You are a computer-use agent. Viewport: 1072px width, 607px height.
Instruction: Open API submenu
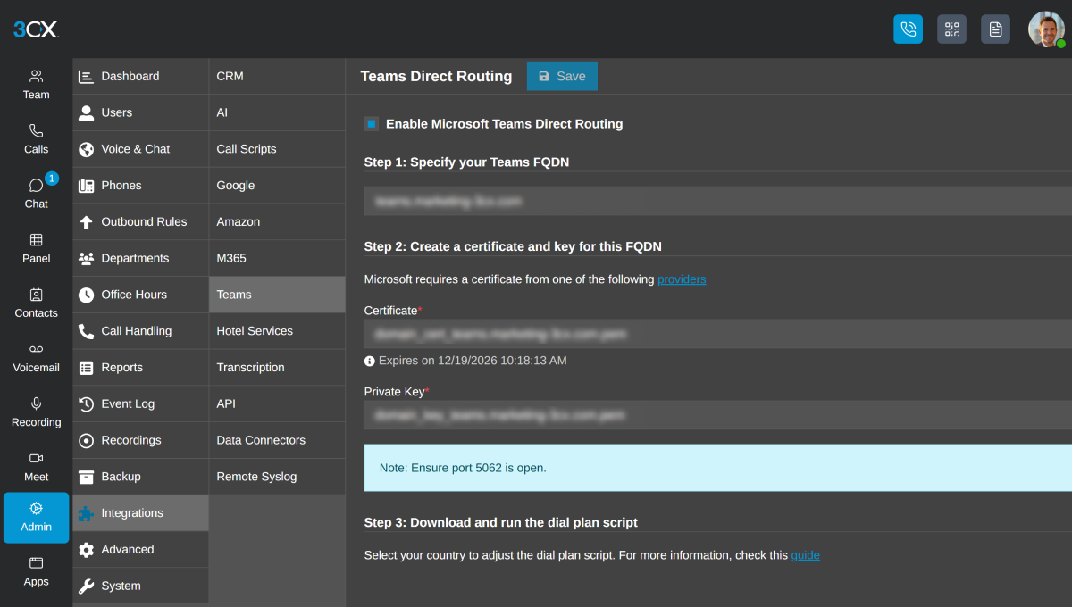(x=277, y=403)
